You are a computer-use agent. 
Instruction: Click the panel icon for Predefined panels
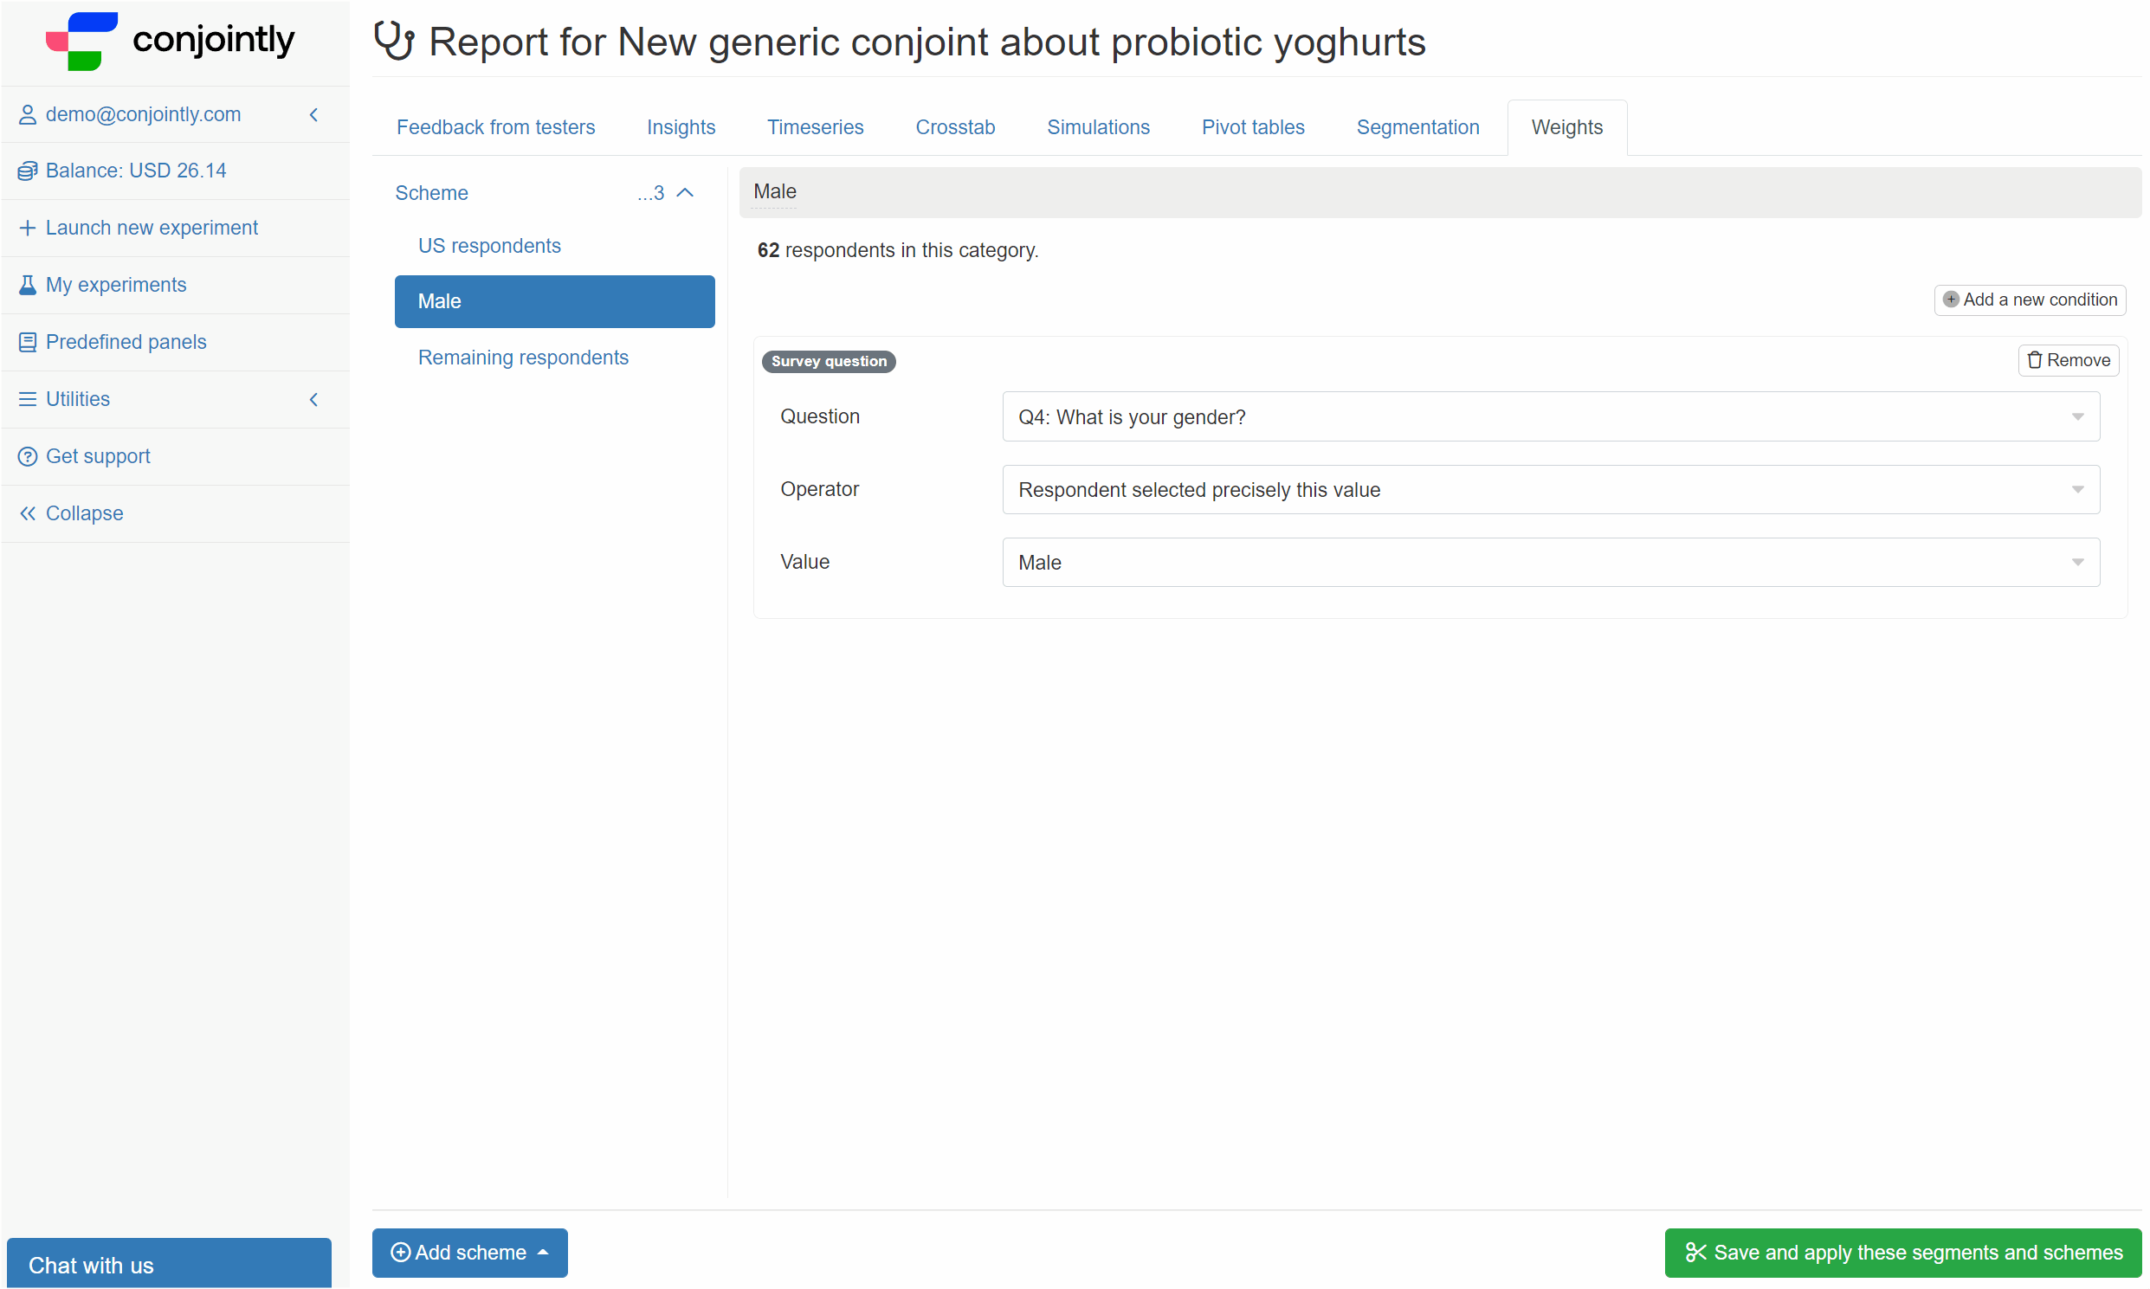point(26,342)
